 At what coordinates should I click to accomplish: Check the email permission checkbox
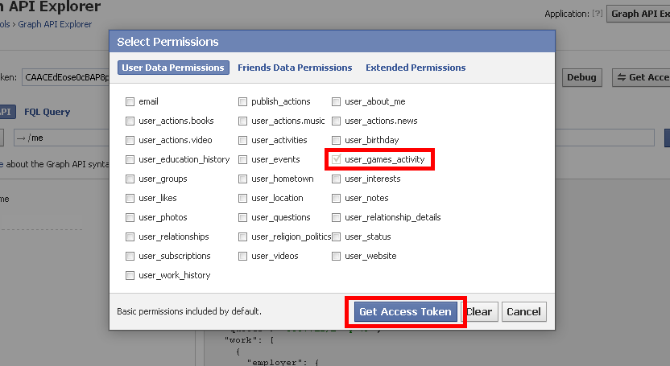tap(130, 101)
